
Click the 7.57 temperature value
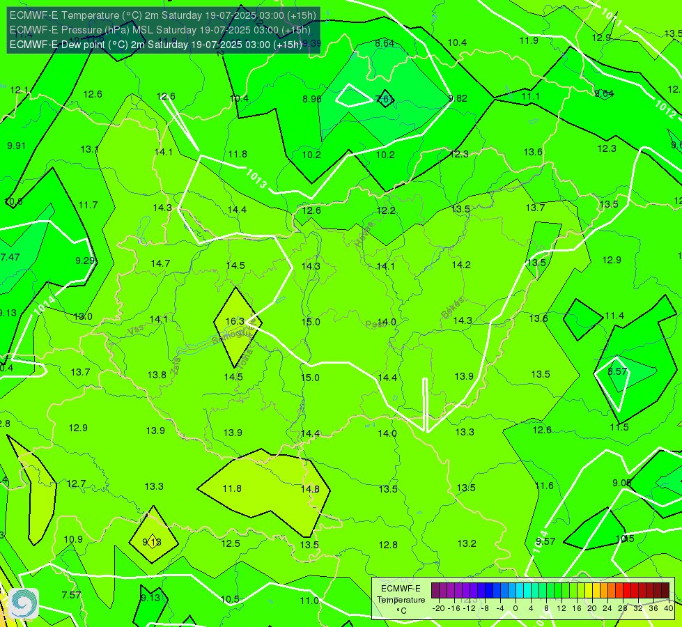pyautogui.click(x=71, y=595)
